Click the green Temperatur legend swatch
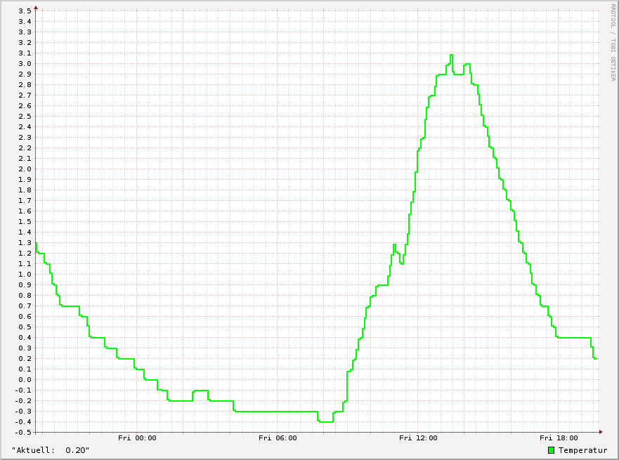 [551, 450]
